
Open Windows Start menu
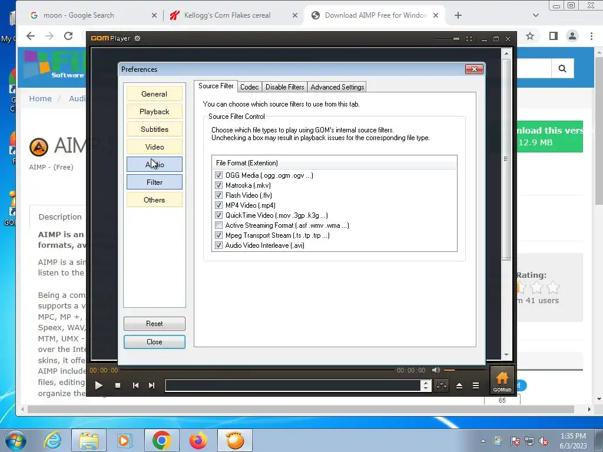(16, 440)
